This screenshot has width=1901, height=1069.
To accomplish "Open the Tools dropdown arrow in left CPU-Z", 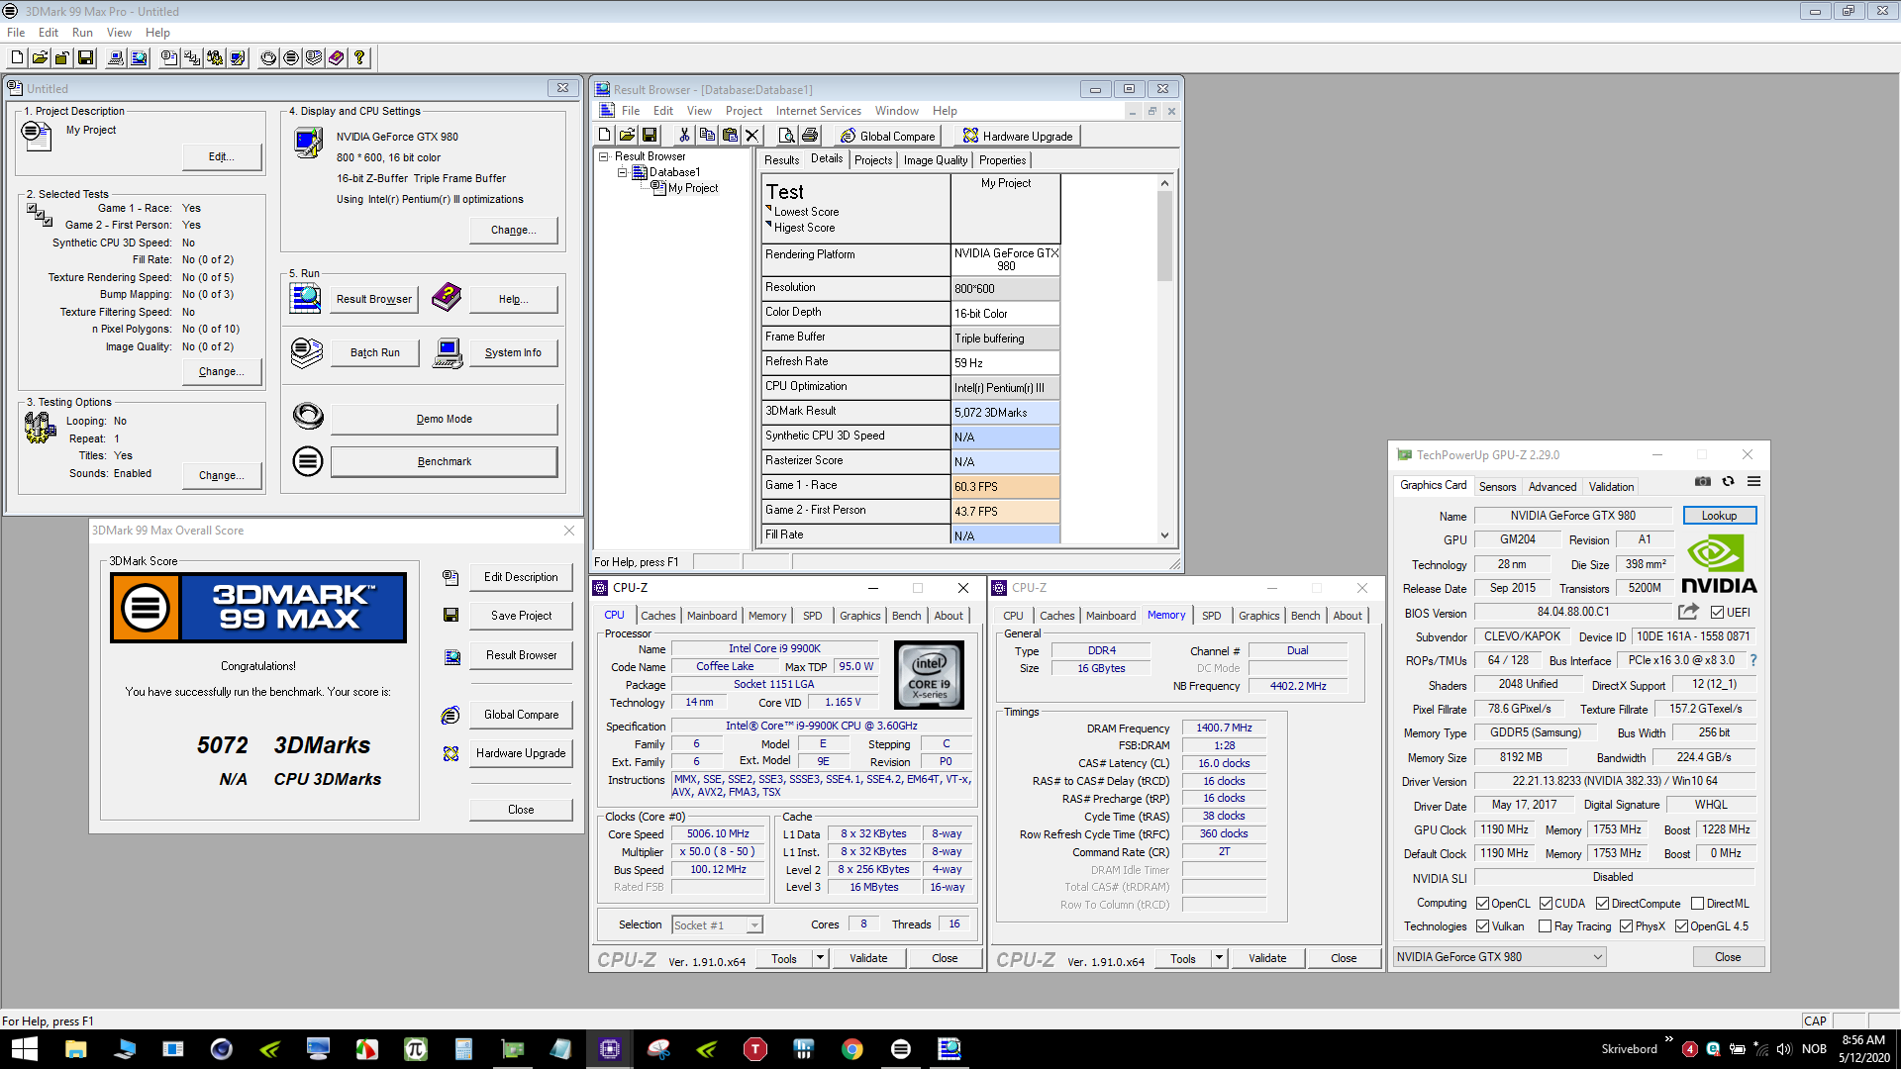I will [820, 958].
